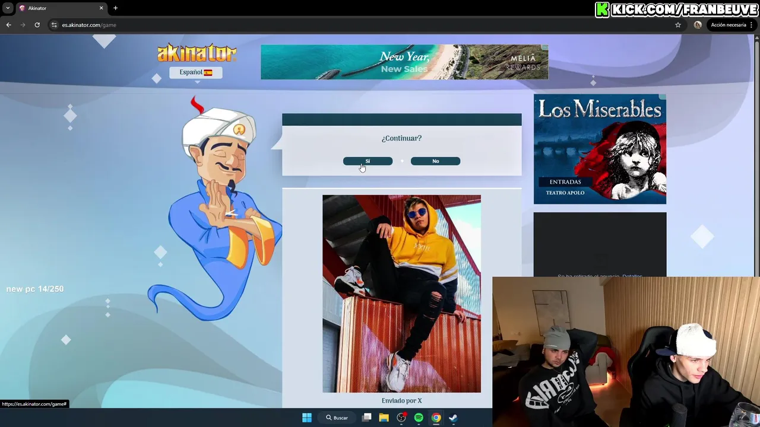Image resolution: width=760 pixels, height=427 pixels.
Task: Click the Akinator logo
Action: (x=197, y=53)
